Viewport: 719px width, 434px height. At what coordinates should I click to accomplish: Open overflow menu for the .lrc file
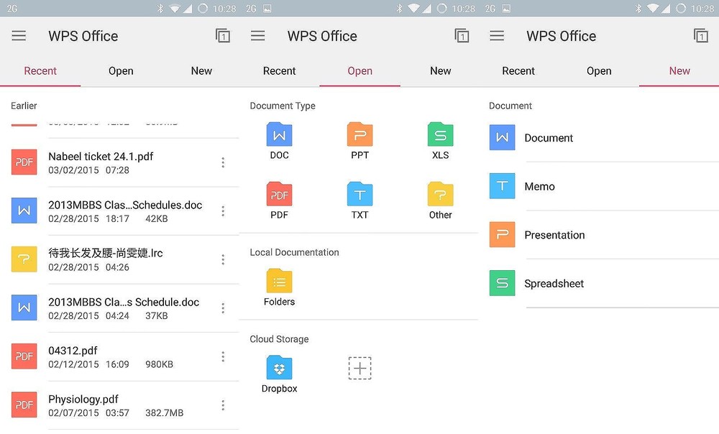223,260
